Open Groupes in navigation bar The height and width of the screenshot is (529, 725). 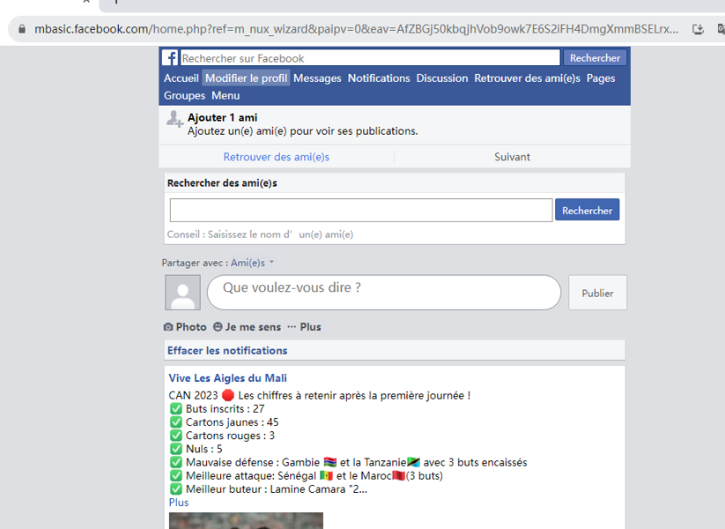click(184, 96)
